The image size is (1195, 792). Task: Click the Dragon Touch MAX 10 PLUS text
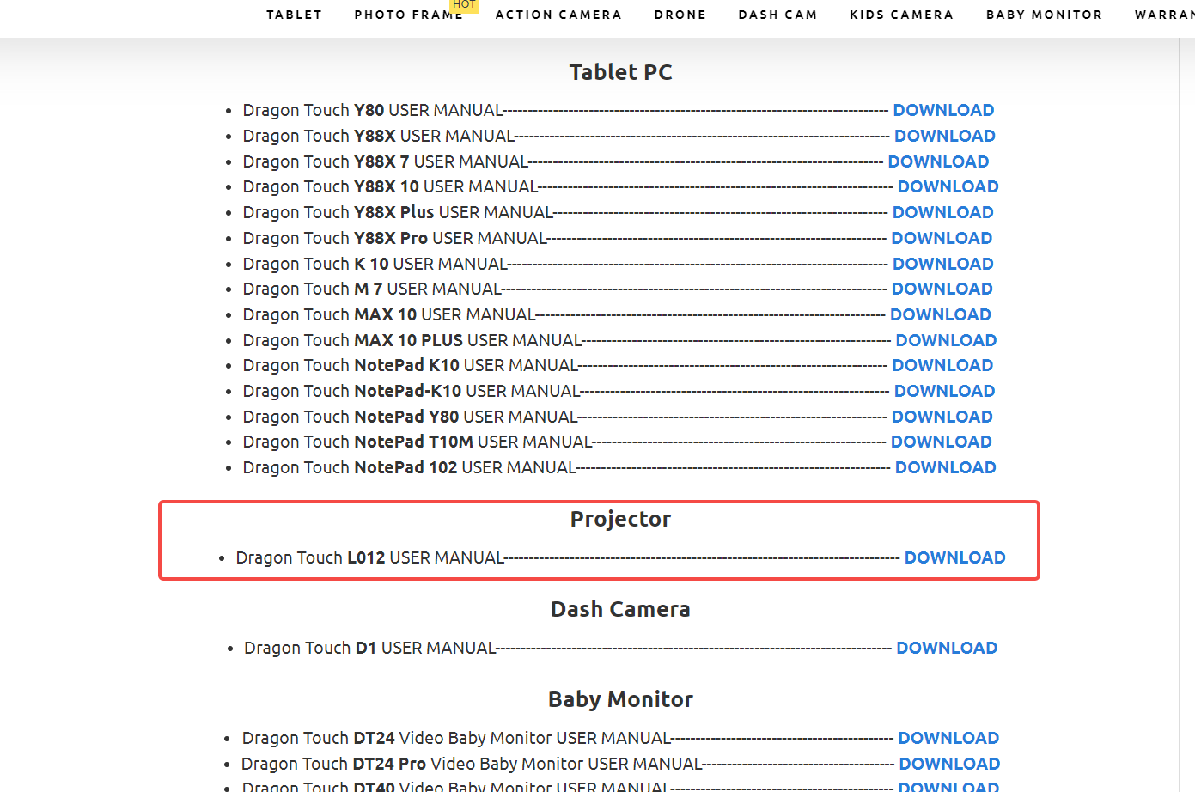353,340
